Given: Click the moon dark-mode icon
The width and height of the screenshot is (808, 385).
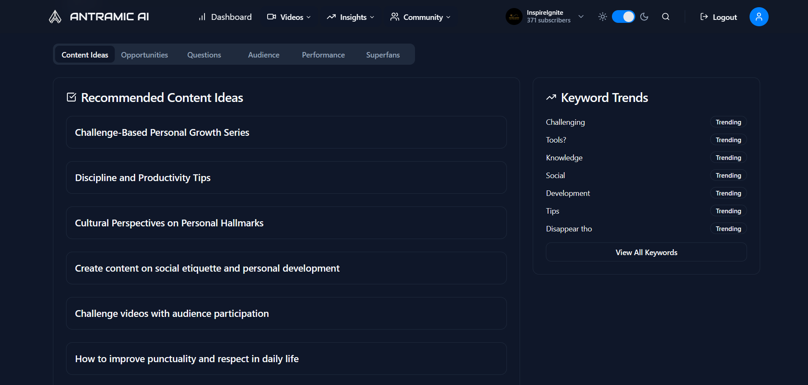Looking at the screenshot, I should [x=644, y=17].
